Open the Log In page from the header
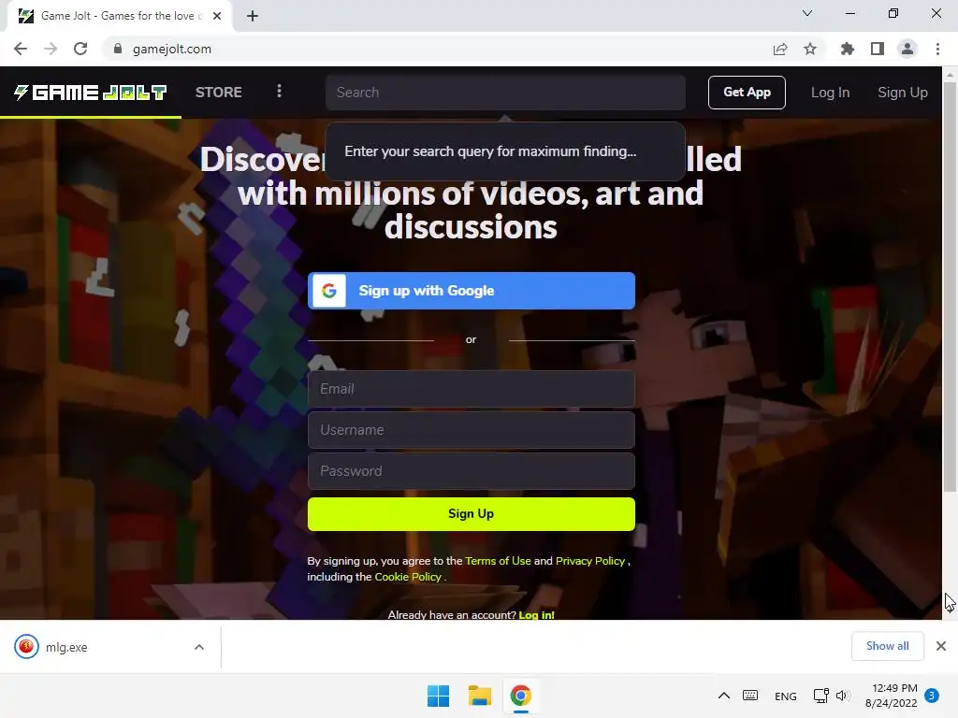The image size is (958, 718). tap(830, 93)
